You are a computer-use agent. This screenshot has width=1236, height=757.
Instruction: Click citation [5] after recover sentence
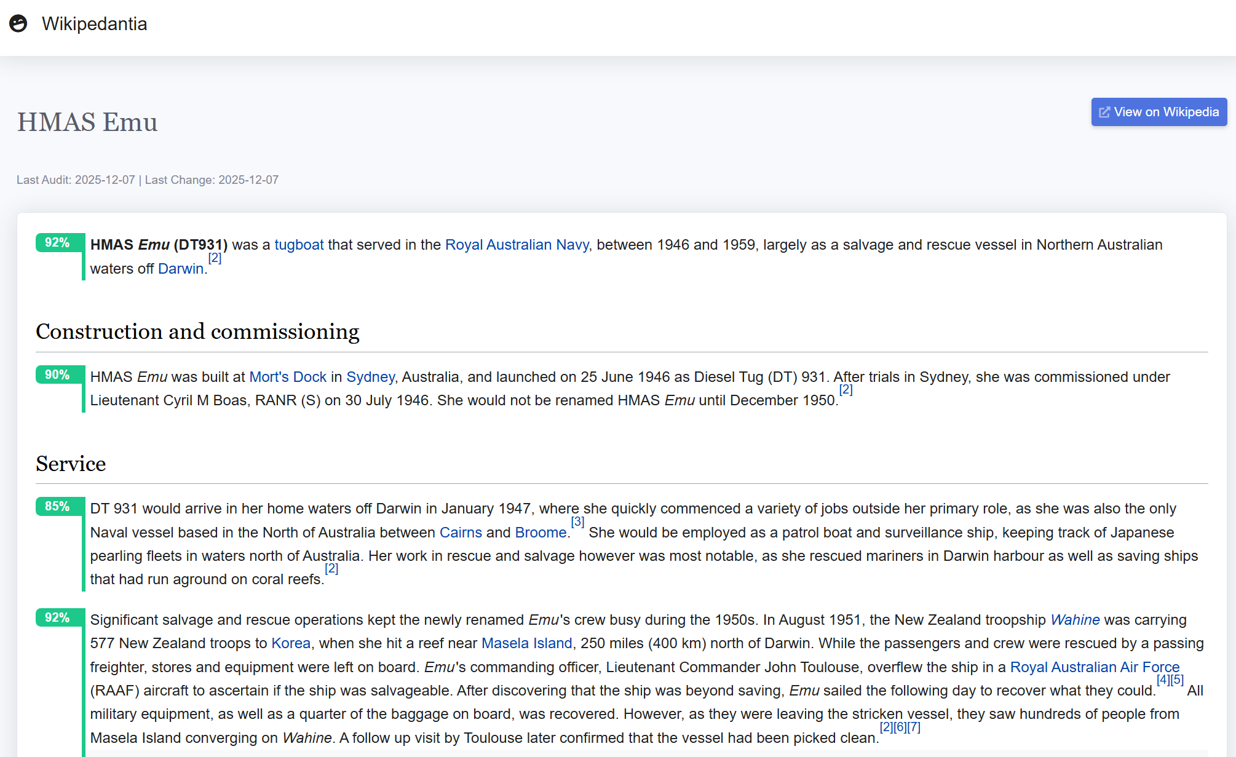point(1177,680)
